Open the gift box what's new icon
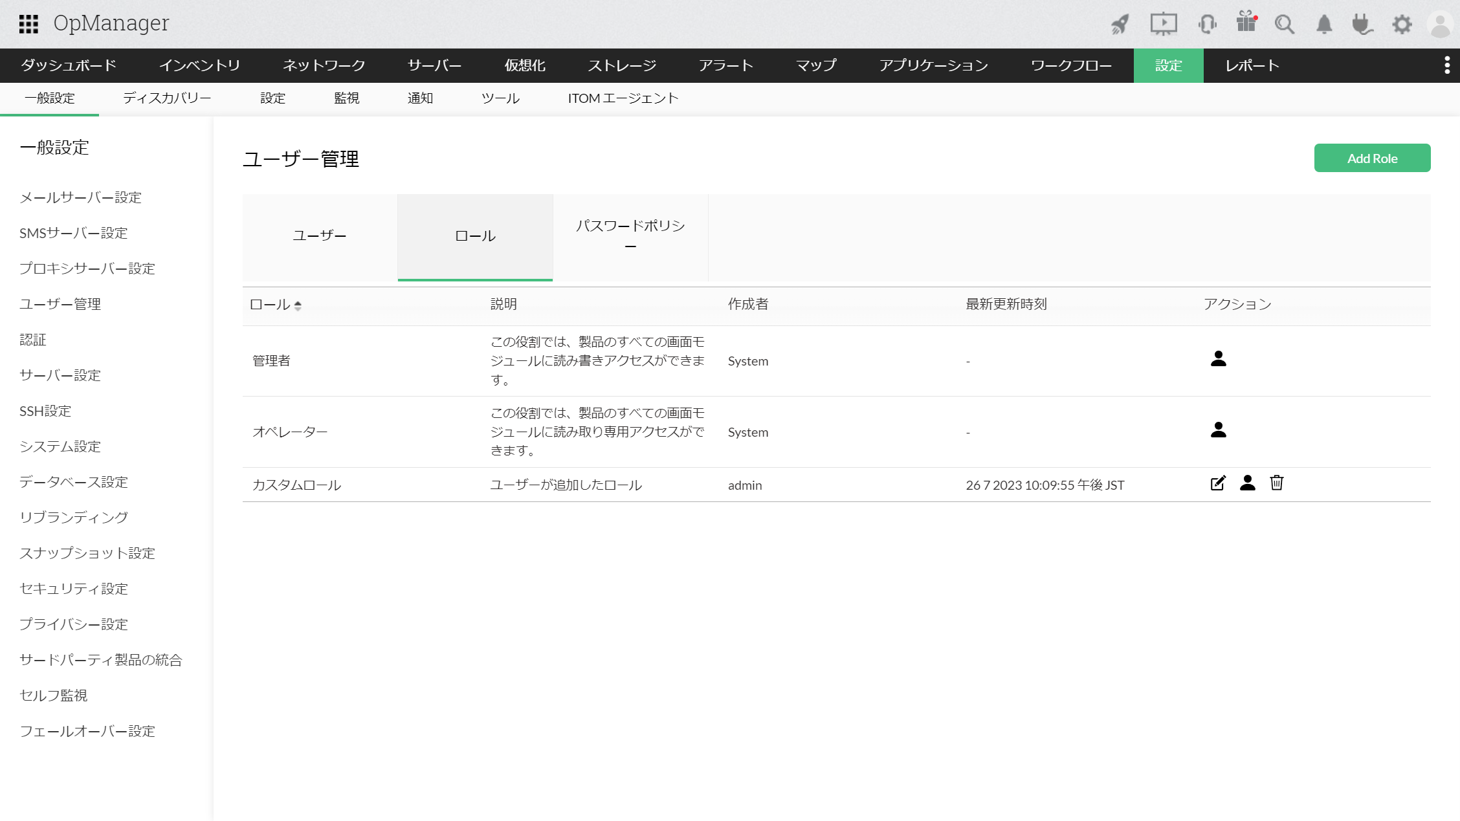The image size is (1460, 821). (1246, 22)
